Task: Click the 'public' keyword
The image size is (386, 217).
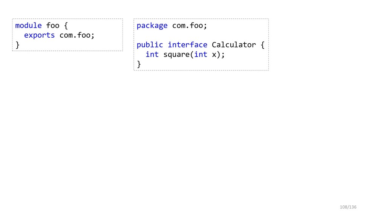Action: pos(150,45)
